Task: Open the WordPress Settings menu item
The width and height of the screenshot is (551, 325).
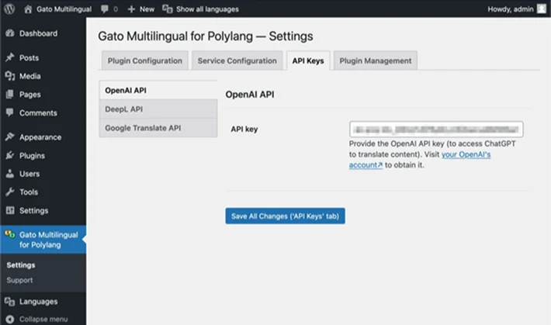Action: pyautogui.click(x=33, y=211)
